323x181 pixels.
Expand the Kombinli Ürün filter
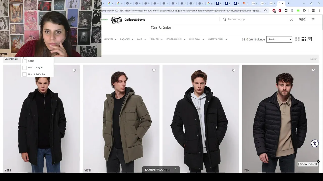176,39
